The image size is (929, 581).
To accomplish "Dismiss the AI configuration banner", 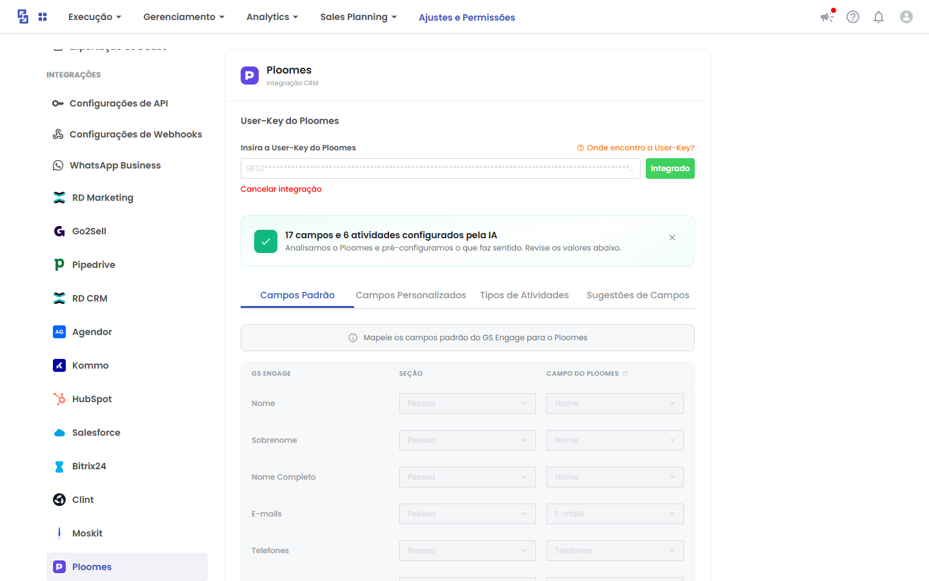I will pos(672,238).
